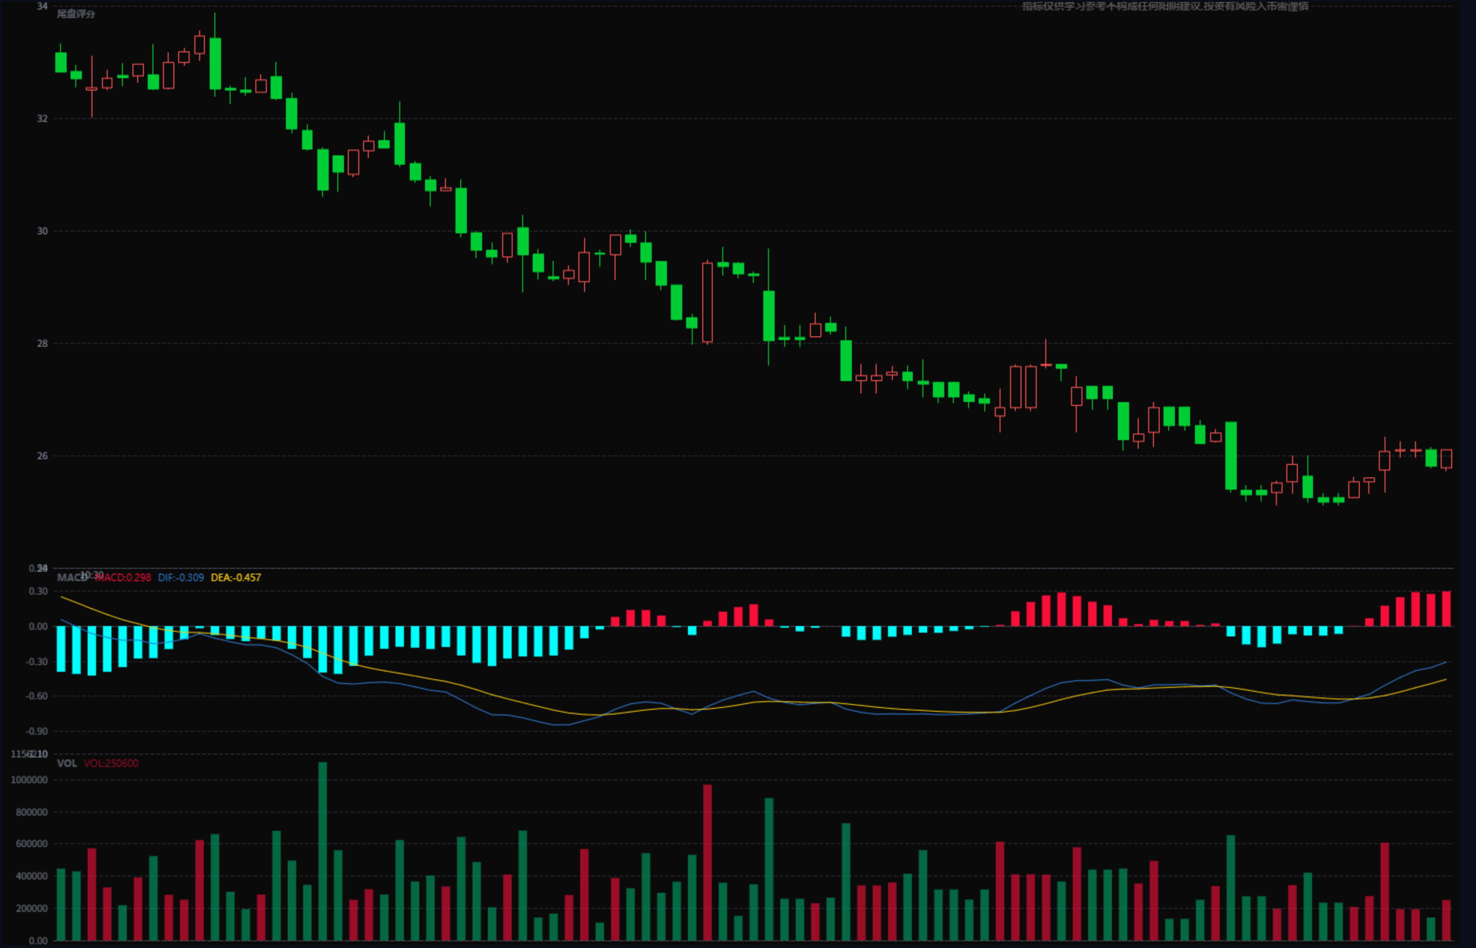Click the -0.30 MACD axis label
Viewport: 1476px width, 948px height.
(x=37, y=662)
